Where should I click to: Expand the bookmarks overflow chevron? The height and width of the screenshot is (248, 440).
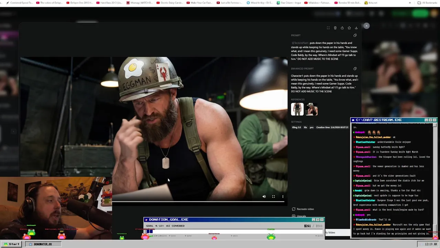pos(410,3)
